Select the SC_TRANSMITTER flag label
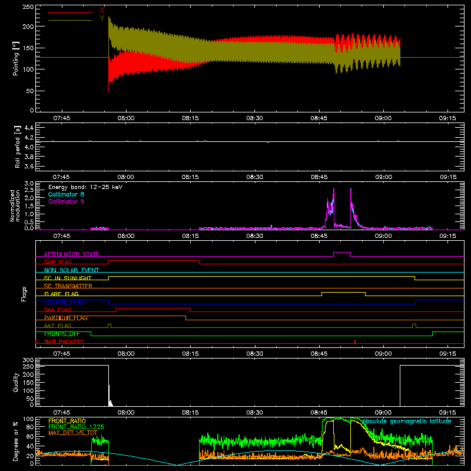This screenshot has width=471, height=471. coord(68,286)
